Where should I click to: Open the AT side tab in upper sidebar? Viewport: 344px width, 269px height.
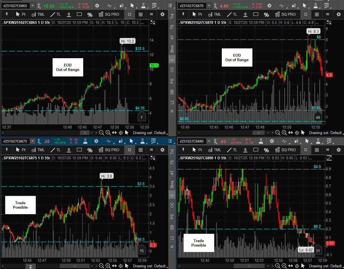172,38
